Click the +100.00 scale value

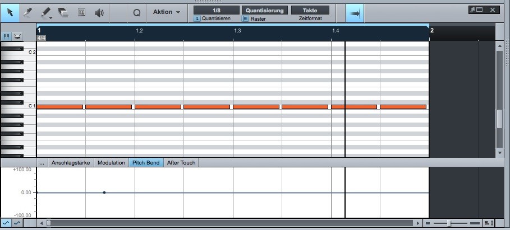pyautogui.click(x=22, y=170)
